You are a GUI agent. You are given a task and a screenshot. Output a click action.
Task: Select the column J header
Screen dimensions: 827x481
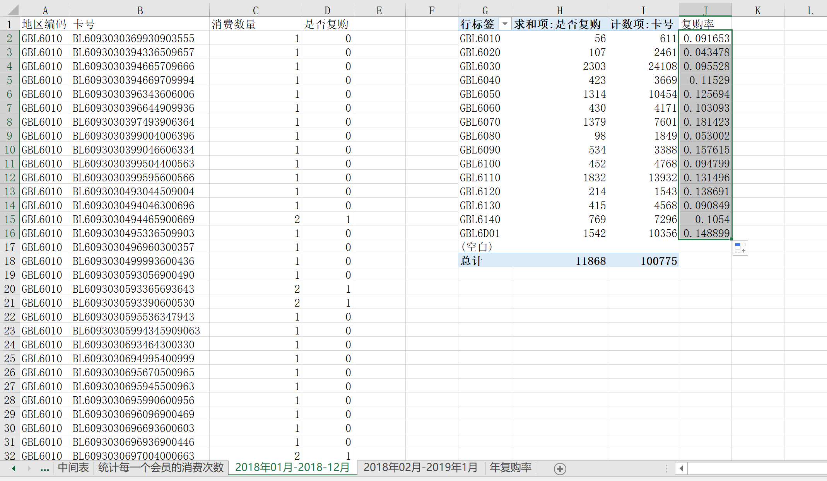pyautogui.click(x=705, y=10)
